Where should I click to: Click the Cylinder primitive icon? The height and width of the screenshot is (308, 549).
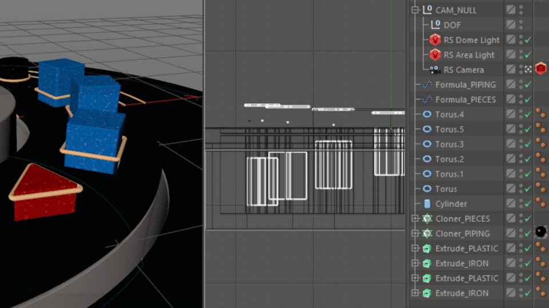coord(427,204)
